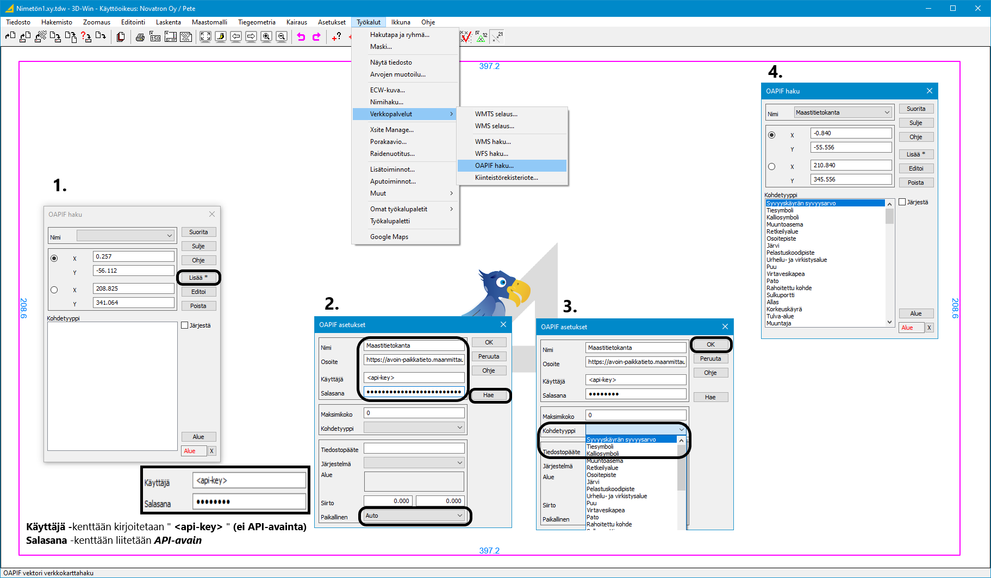Click the Osoite field with https://avoin-paikkatieto URL
Screen dimensions: 991x578
pos(414,360)
